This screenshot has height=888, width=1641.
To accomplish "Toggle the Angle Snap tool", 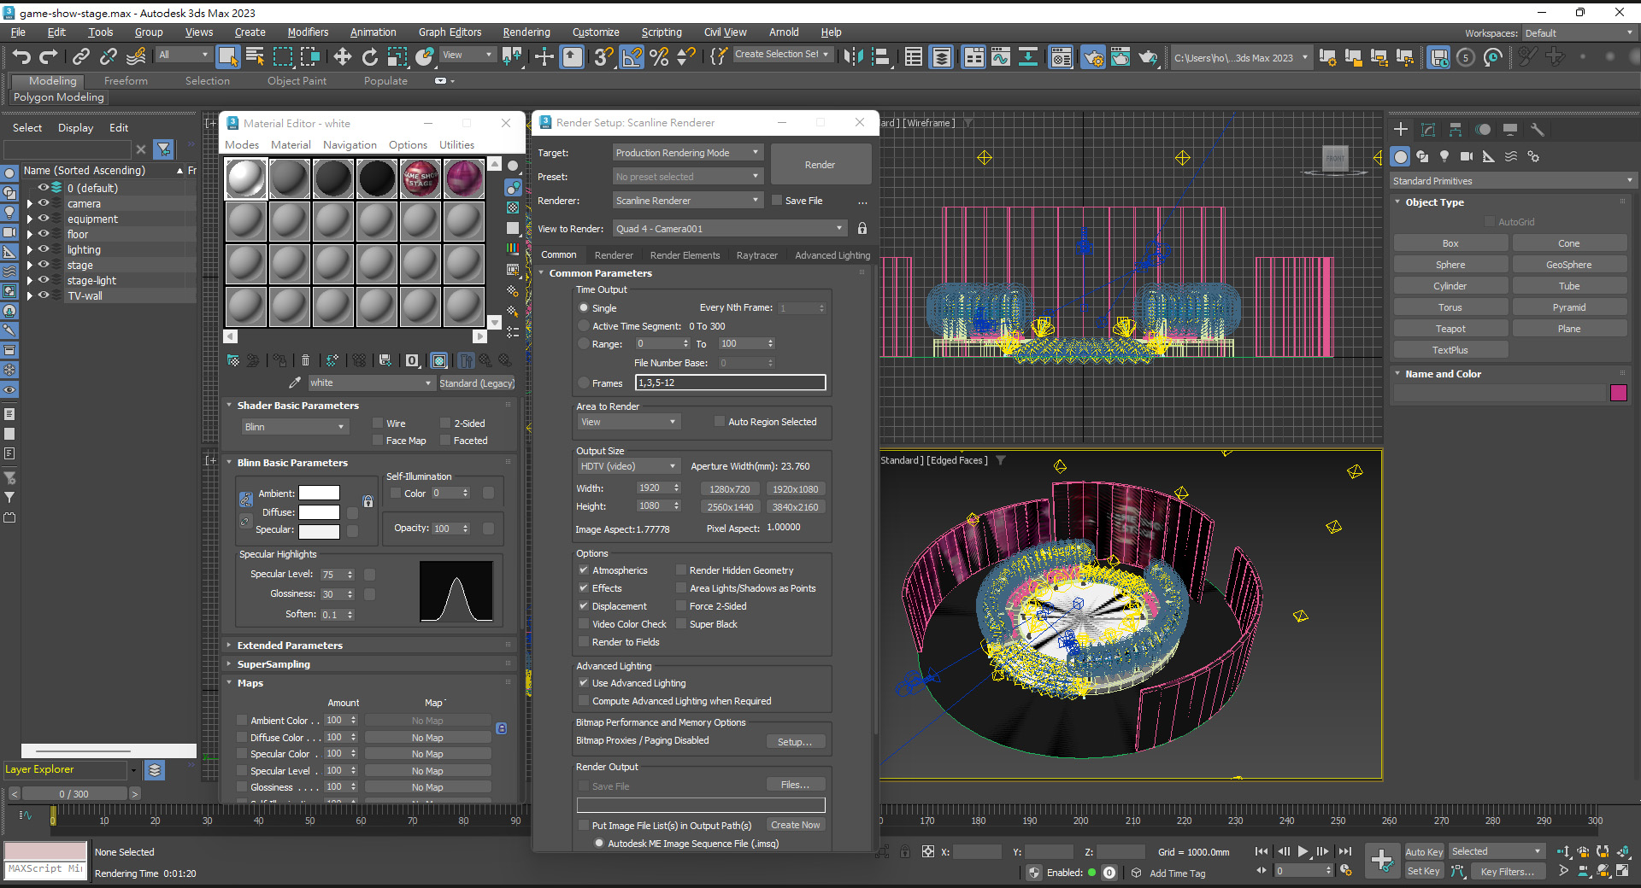I will point(632,56).
